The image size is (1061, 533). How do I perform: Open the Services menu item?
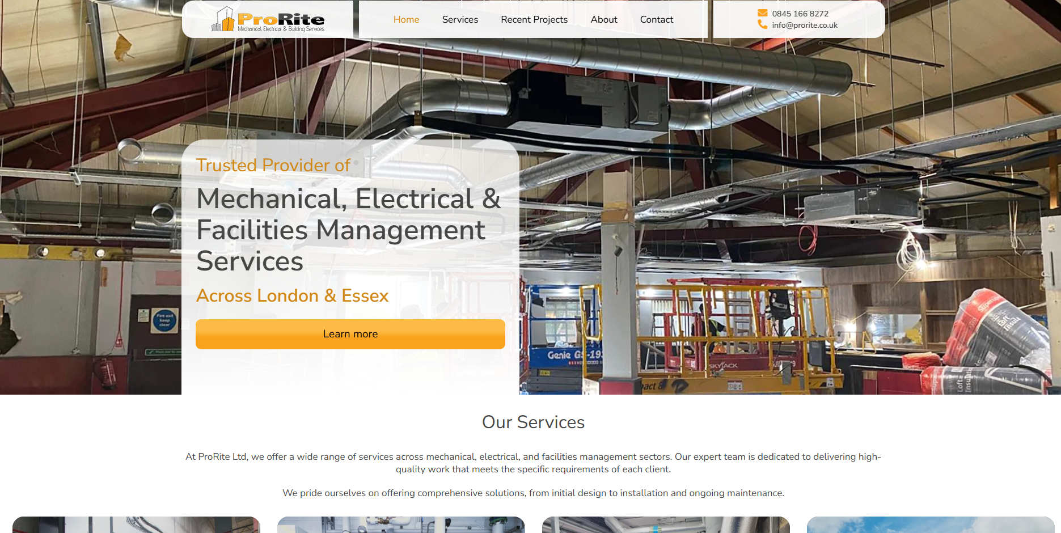460,19
